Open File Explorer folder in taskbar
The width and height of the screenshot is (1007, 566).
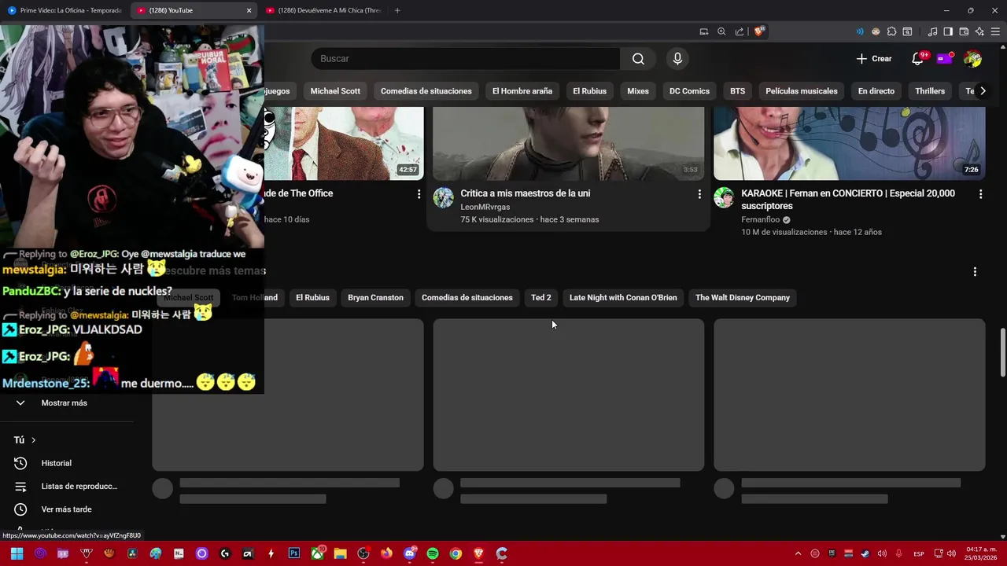coord(340,553)
